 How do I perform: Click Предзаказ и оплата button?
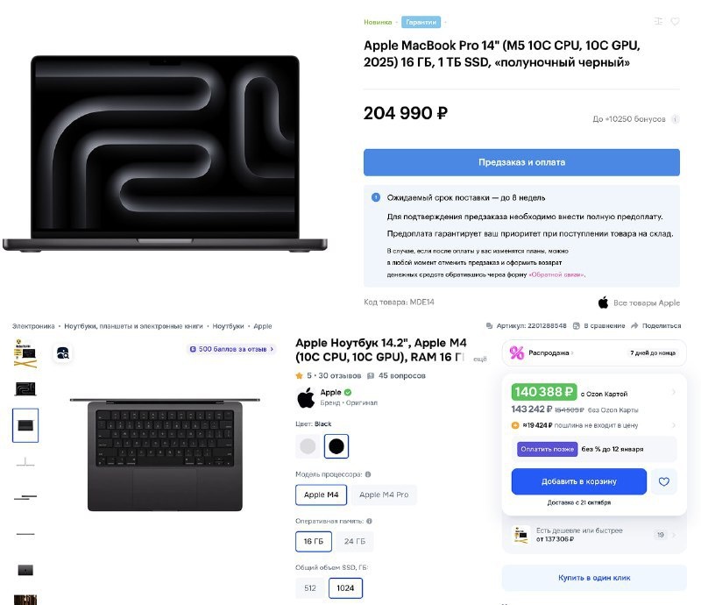point(521,162)
